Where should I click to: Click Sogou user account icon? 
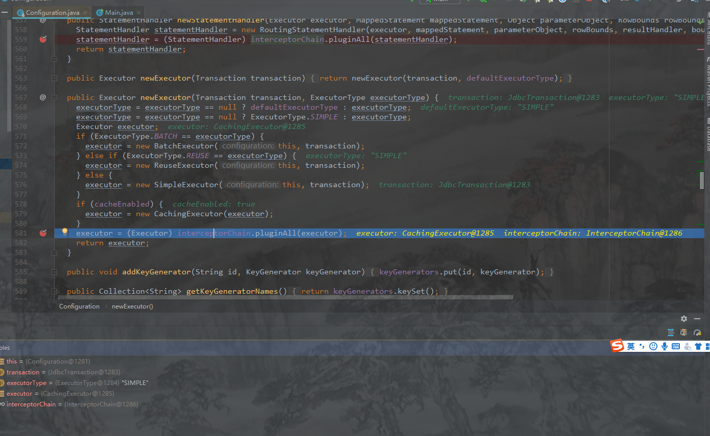687,347
